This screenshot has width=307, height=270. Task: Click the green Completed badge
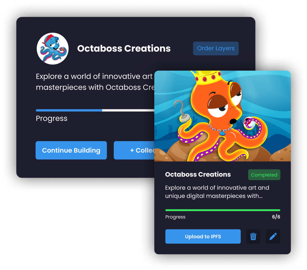click(264, 175)
